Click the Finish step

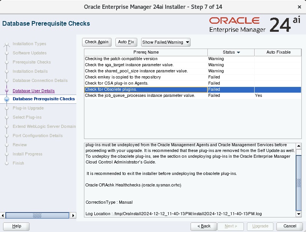tap(18, 163)
